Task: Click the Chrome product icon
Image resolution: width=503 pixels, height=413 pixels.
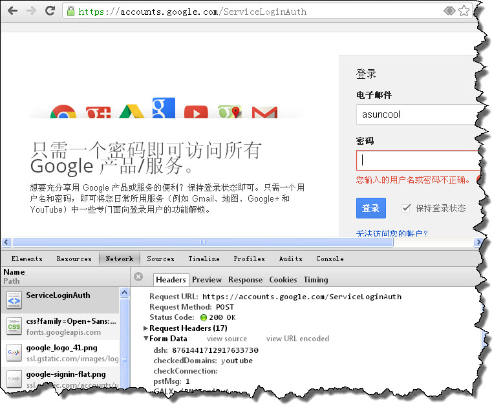Action: 63,111
